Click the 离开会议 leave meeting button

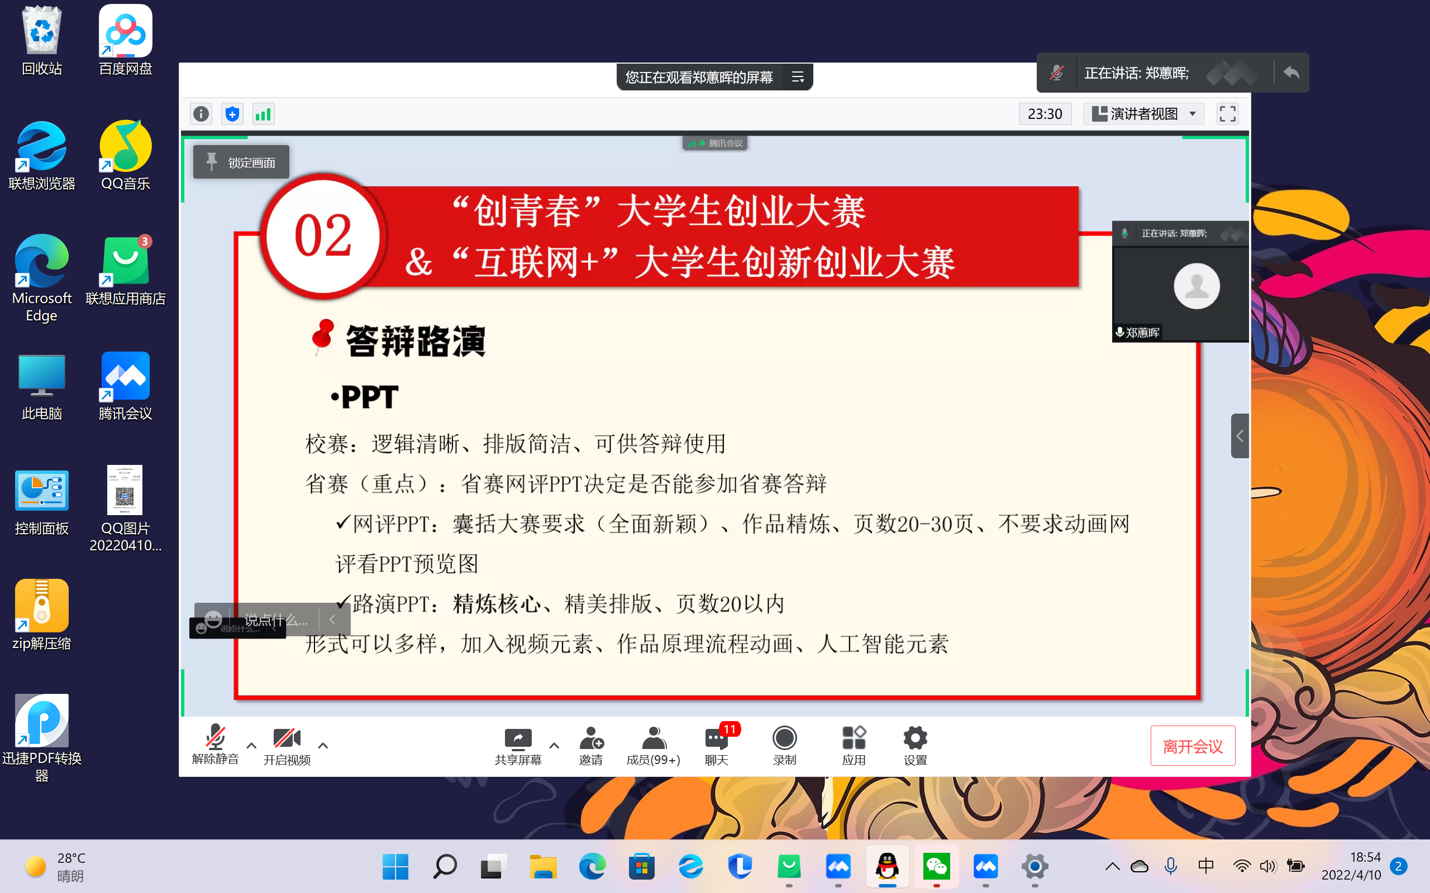click(x=1192, y=746)
